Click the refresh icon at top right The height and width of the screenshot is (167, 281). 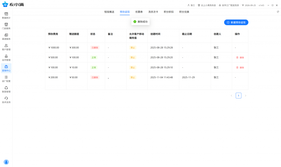(278, 12)
